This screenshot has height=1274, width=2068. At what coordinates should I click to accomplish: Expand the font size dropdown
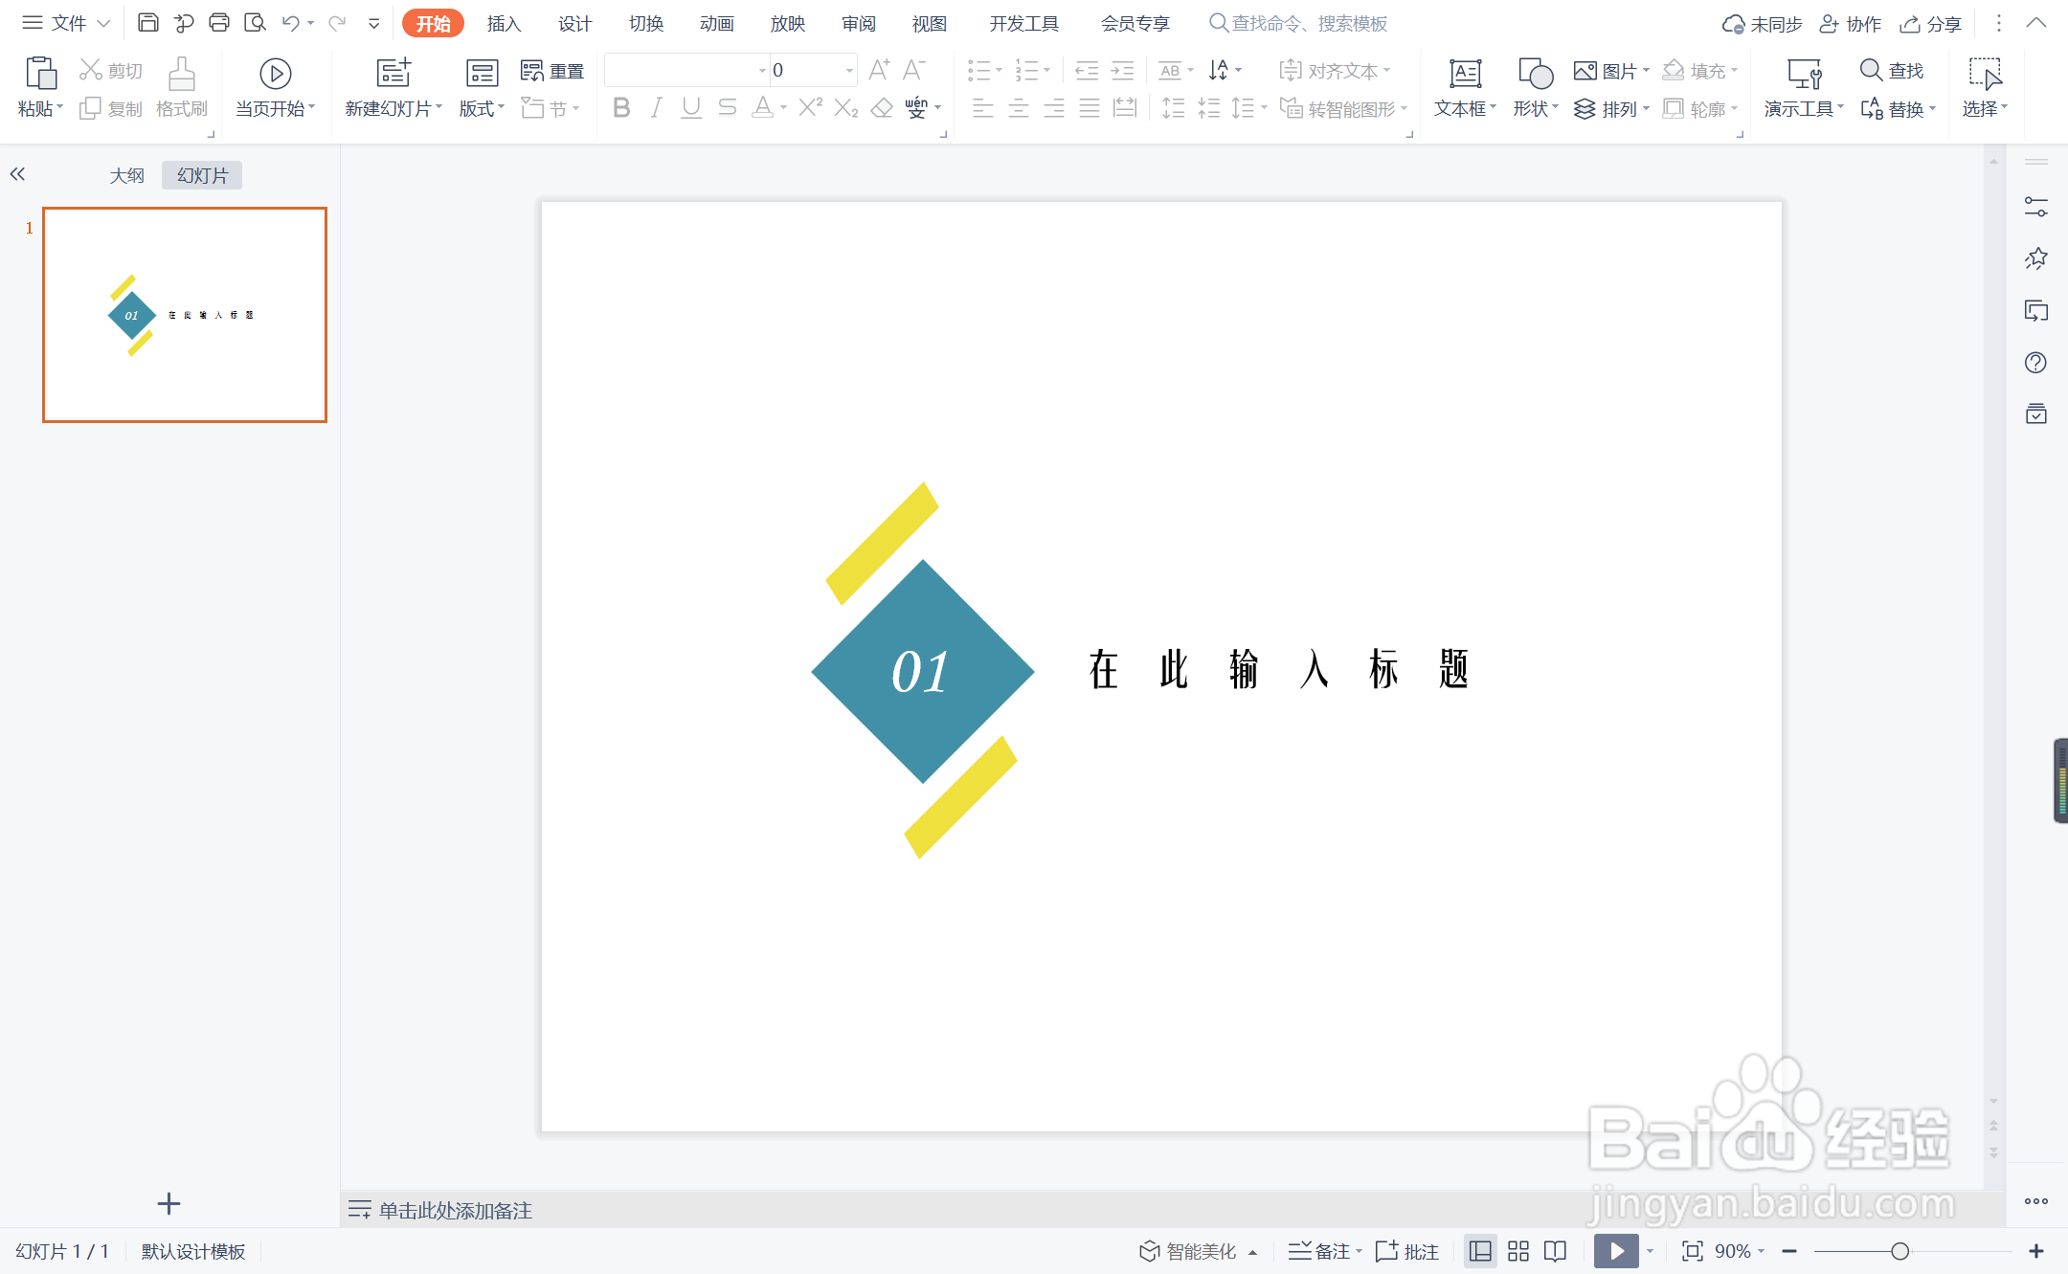coord(849,71)
